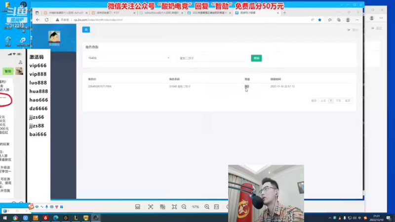Bookmark this page with the blue star
The width and height of the screenshot is (395, 222).
[319, 20]
